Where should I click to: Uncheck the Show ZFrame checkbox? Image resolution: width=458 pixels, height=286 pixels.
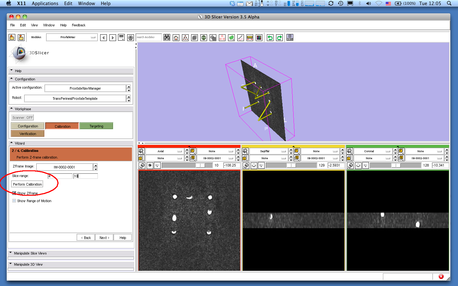pyautogui.click(x=14, y=193)
